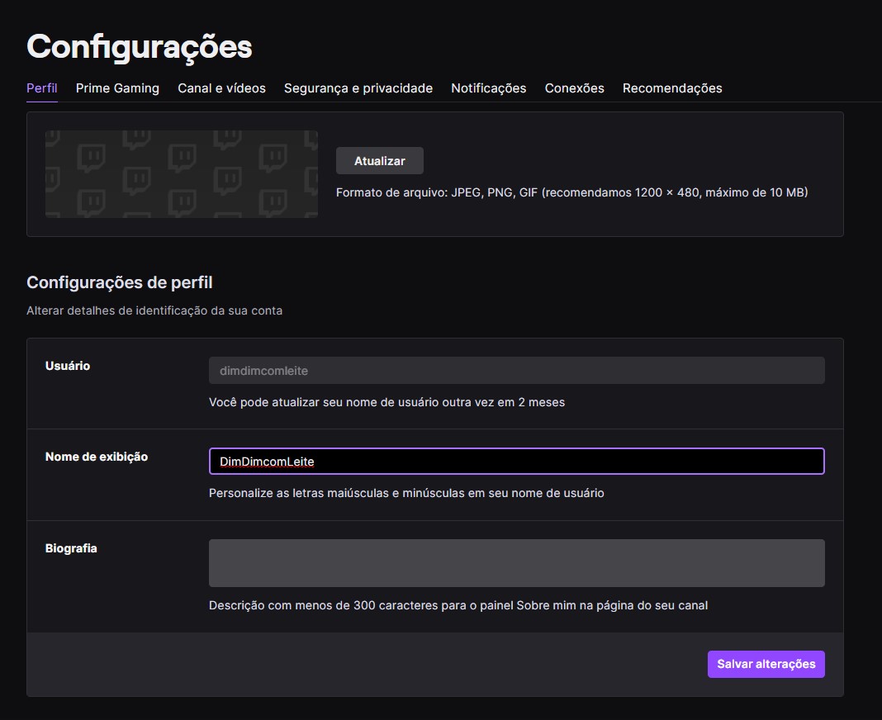This screenshot has width=882, height=720.
Task: Open the Perfil tab
Action: (41, 88)
